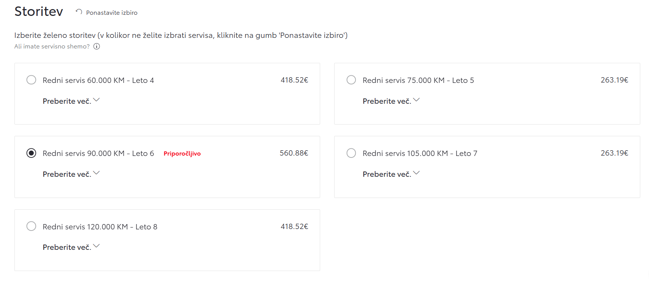The image size is (649, 282).
Task: Click chevron icon under 75.000 KM service
Action: click(416, 100)
